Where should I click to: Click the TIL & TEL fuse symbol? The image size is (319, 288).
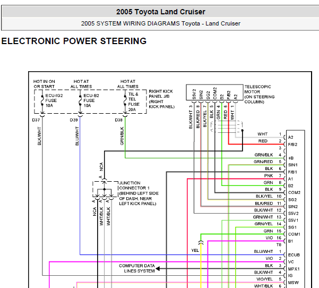click(x=125, y=100)
